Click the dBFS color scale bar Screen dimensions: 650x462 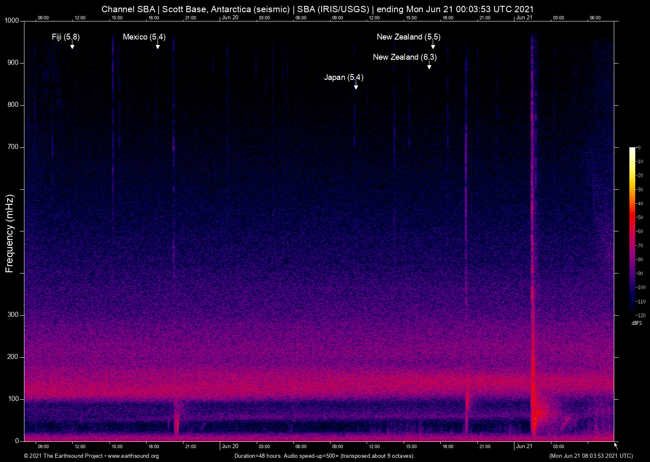632,231
